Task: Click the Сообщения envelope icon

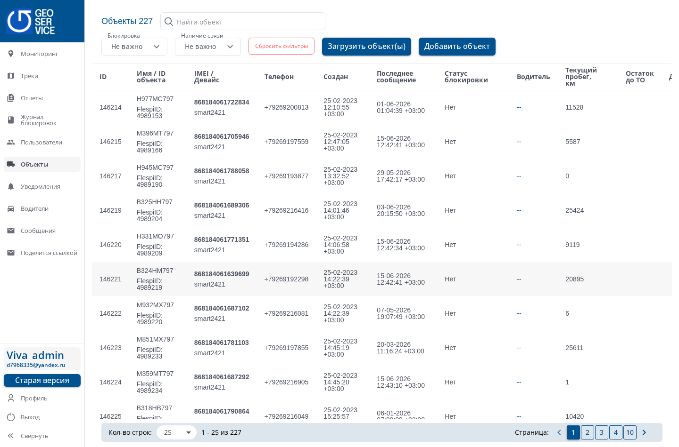Action: click(x=11, y=231)
